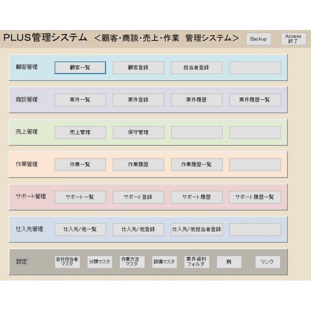Click the blank button in 顧客管理 row

pos(255,68)
